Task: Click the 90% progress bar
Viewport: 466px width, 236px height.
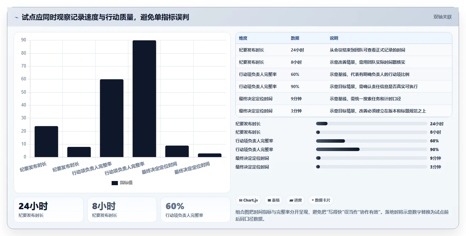Action: point(371,149)
